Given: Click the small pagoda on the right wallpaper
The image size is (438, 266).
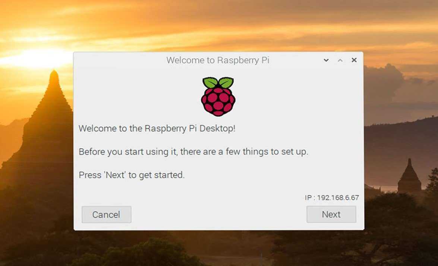Looking at the screenshot, I should [x=410, y=176].
